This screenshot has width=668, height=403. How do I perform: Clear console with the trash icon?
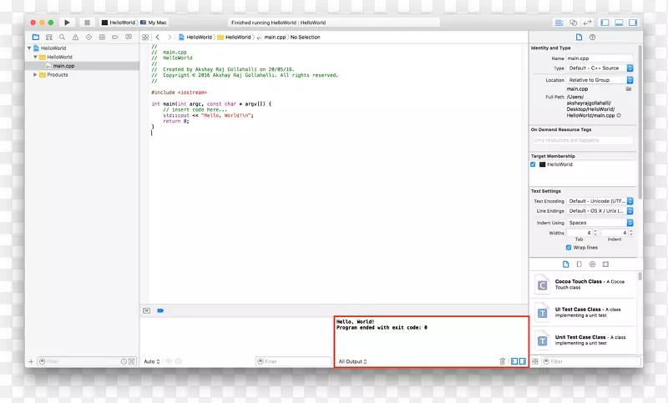click(502, 361)
